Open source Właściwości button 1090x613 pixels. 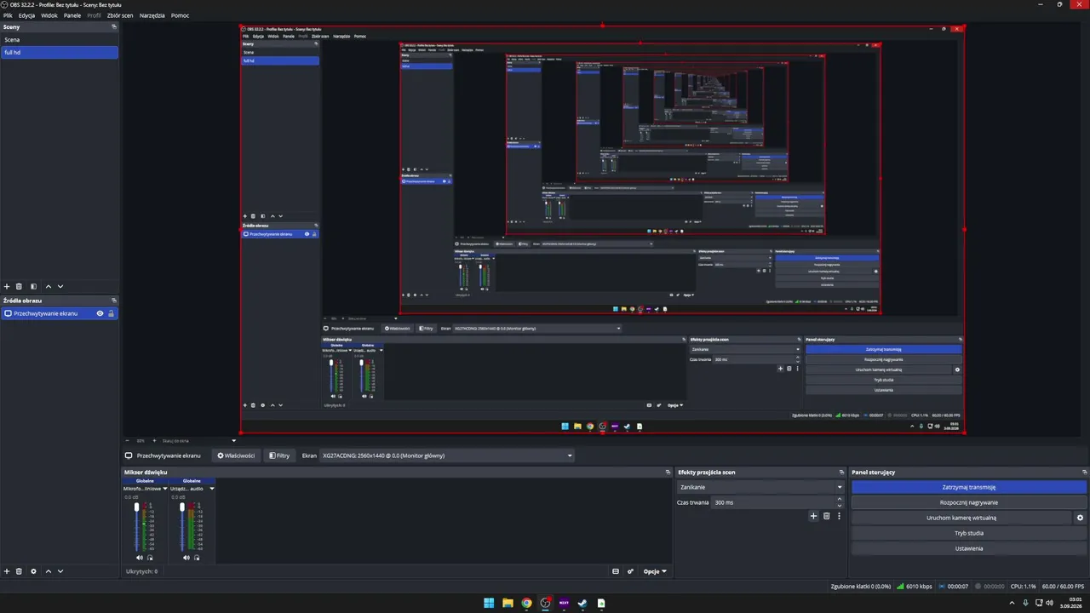(x=236, y=455)
